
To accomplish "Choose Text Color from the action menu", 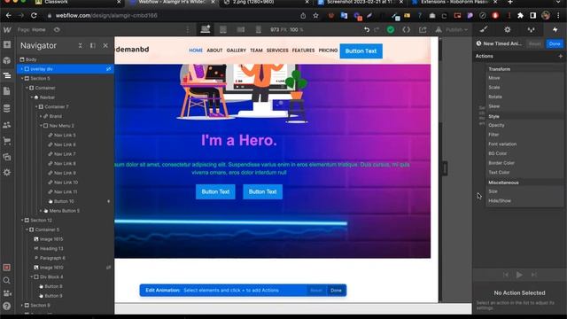I will [525, 172].
